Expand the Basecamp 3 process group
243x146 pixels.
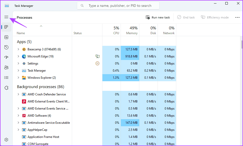18,49
